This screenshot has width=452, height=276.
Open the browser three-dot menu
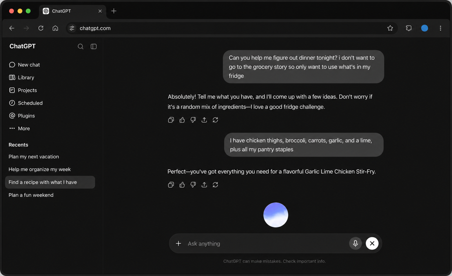pos(440,28)
